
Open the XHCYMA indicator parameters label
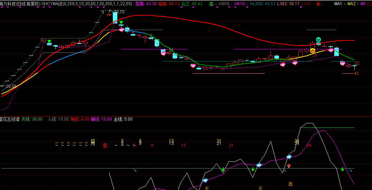(x=87, y=3)
